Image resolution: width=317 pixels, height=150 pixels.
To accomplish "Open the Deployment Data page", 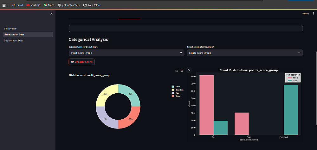I will coord(28,41).
